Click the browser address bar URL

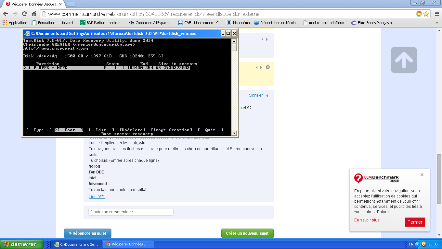coord(154,14)
